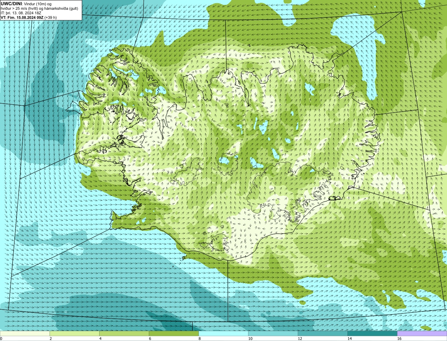Click the legend scale label "4"
The image size is (447, 341).
click(100, 339)
